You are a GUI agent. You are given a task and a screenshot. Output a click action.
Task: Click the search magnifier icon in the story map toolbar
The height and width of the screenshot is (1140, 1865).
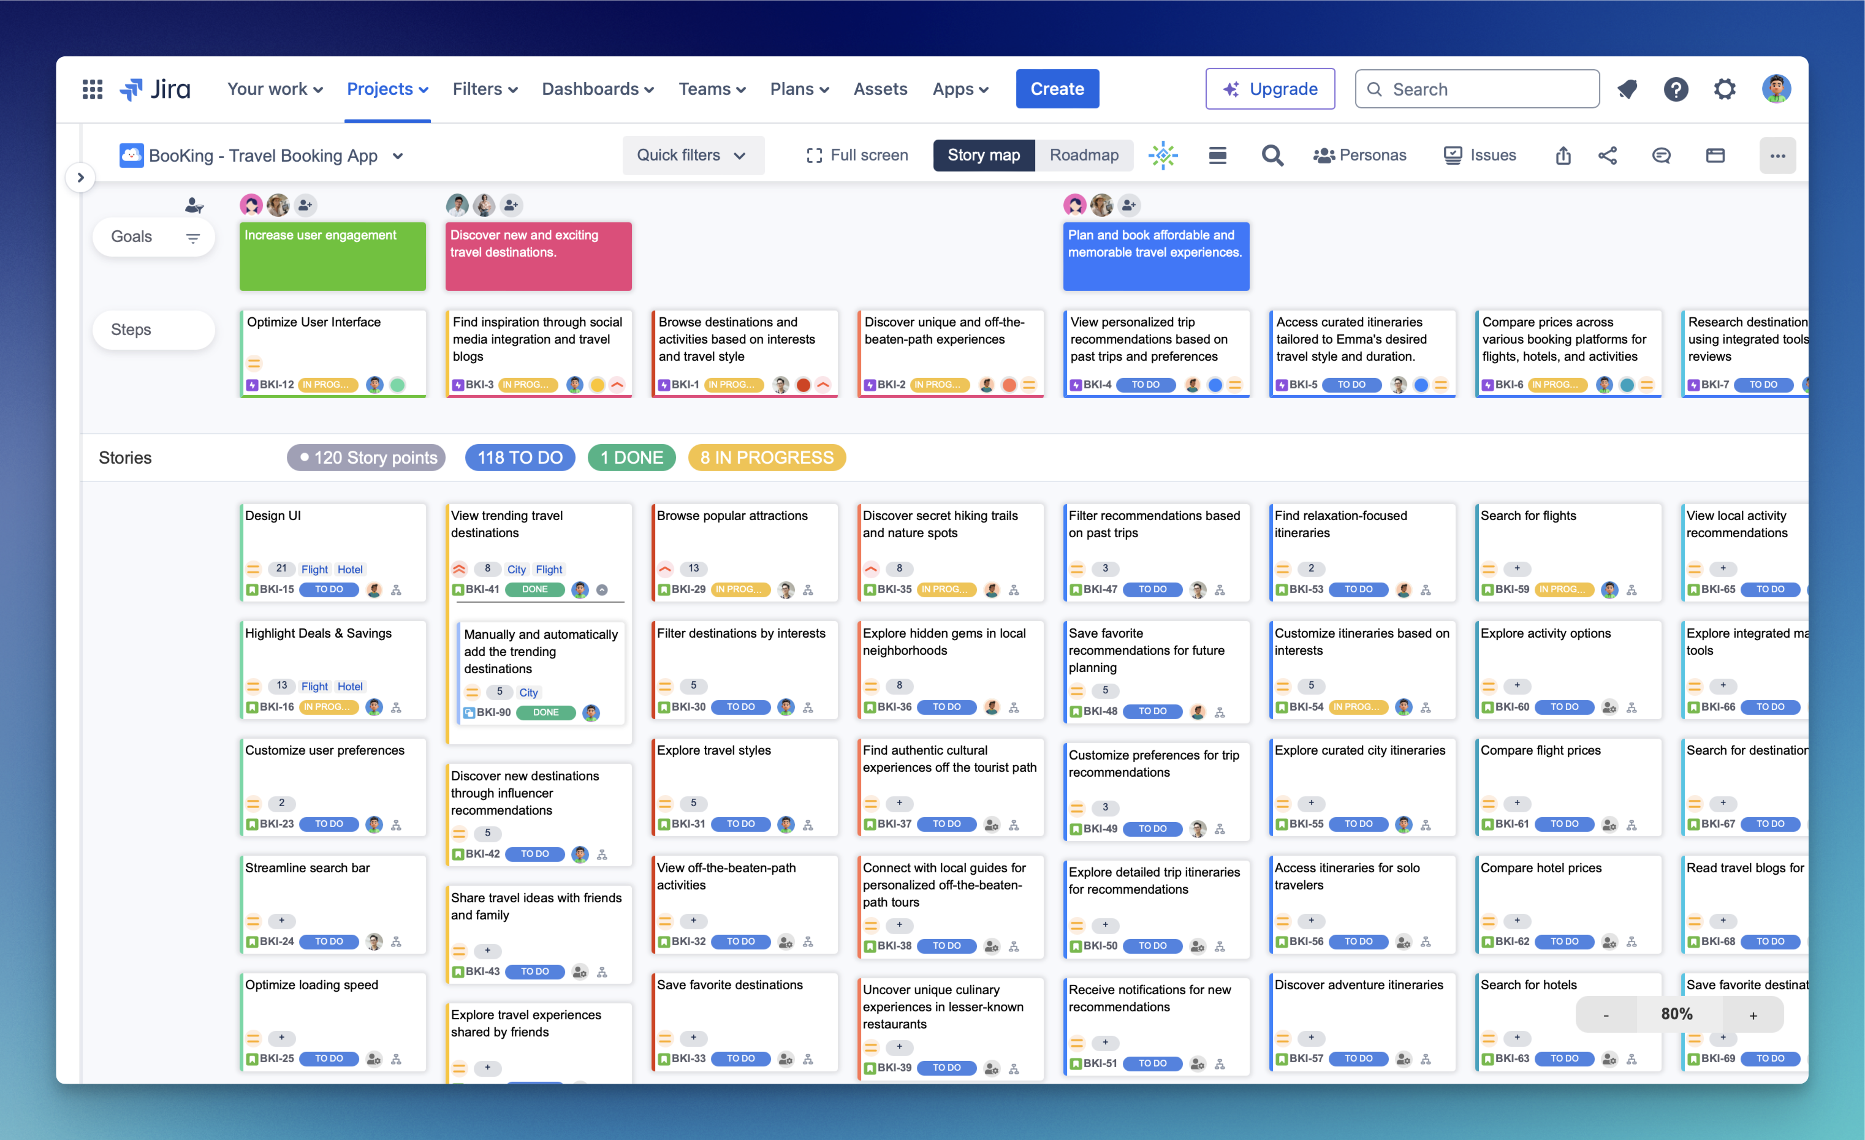click(x=1272, y=155)
